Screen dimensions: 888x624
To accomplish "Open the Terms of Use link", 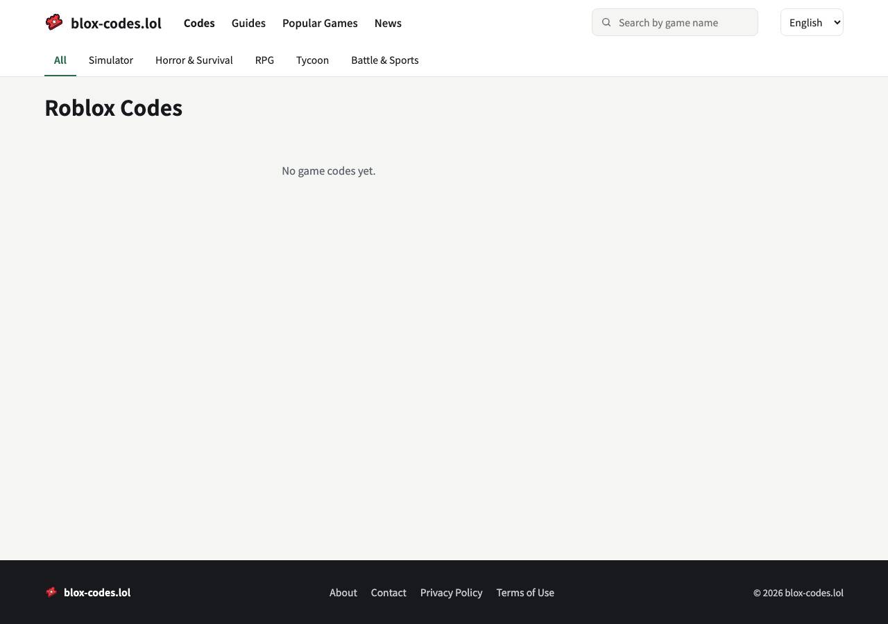I will pyautogui.click(x=525, y=593).
